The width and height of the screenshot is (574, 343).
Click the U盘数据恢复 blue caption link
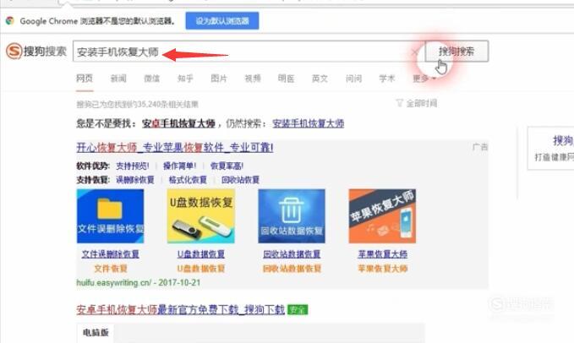201,254
